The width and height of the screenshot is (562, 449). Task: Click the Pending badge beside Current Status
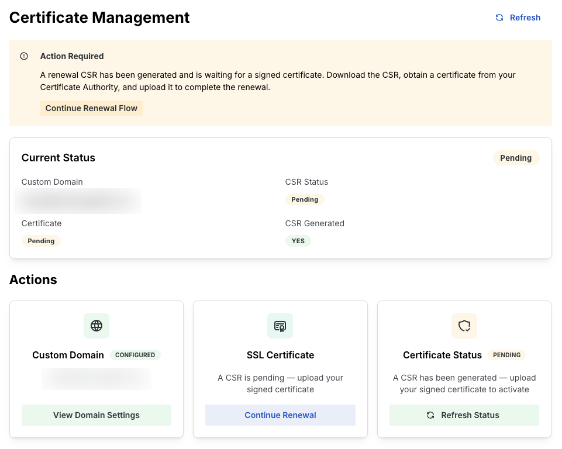[516, 158]
